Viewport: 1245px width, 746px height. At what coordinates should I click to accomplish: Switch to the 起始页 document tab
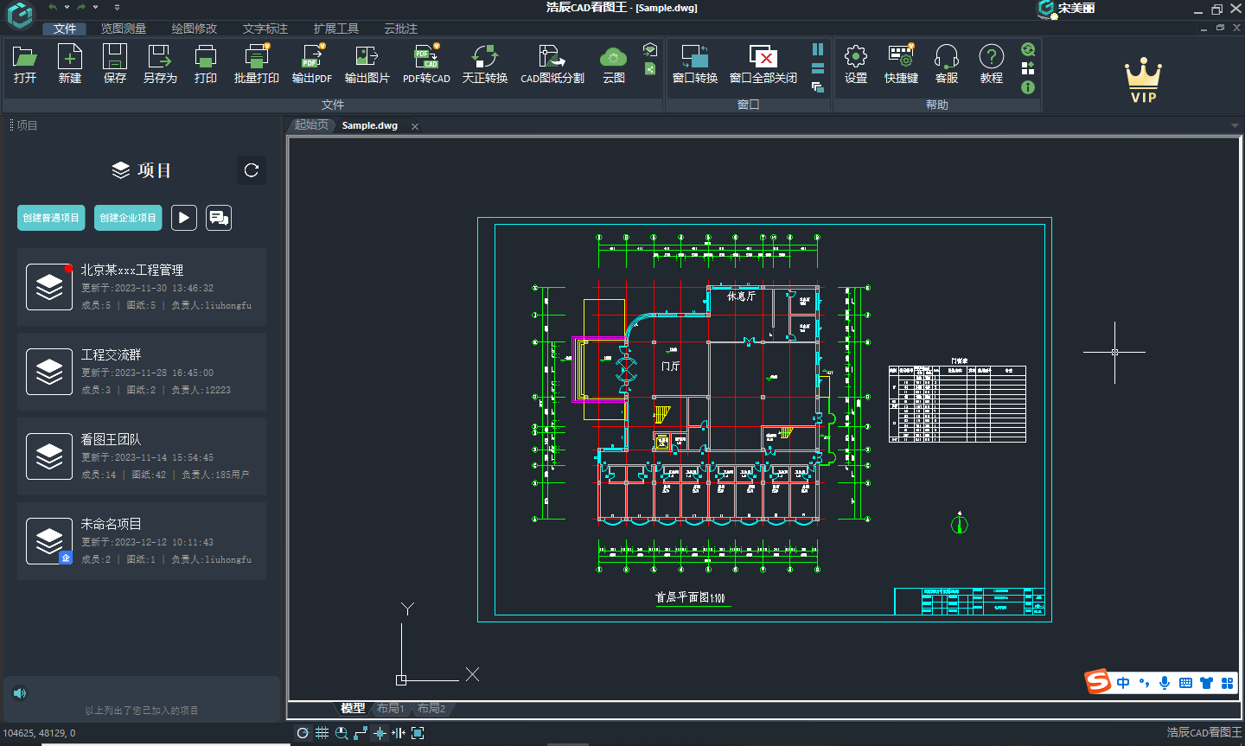tap(311, 125)
